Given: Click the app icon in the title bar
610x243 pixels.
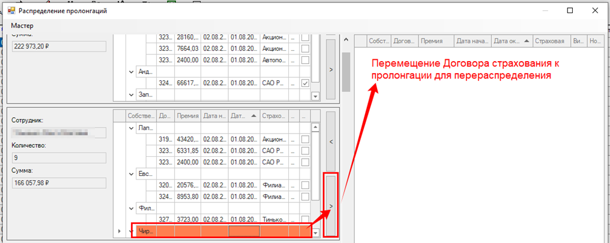Looking at the screenshot, I should click(10, 11).
